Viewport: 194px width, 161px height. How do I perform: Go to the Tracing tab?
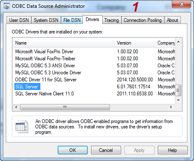pyautogui.click(x=112, y=20)
